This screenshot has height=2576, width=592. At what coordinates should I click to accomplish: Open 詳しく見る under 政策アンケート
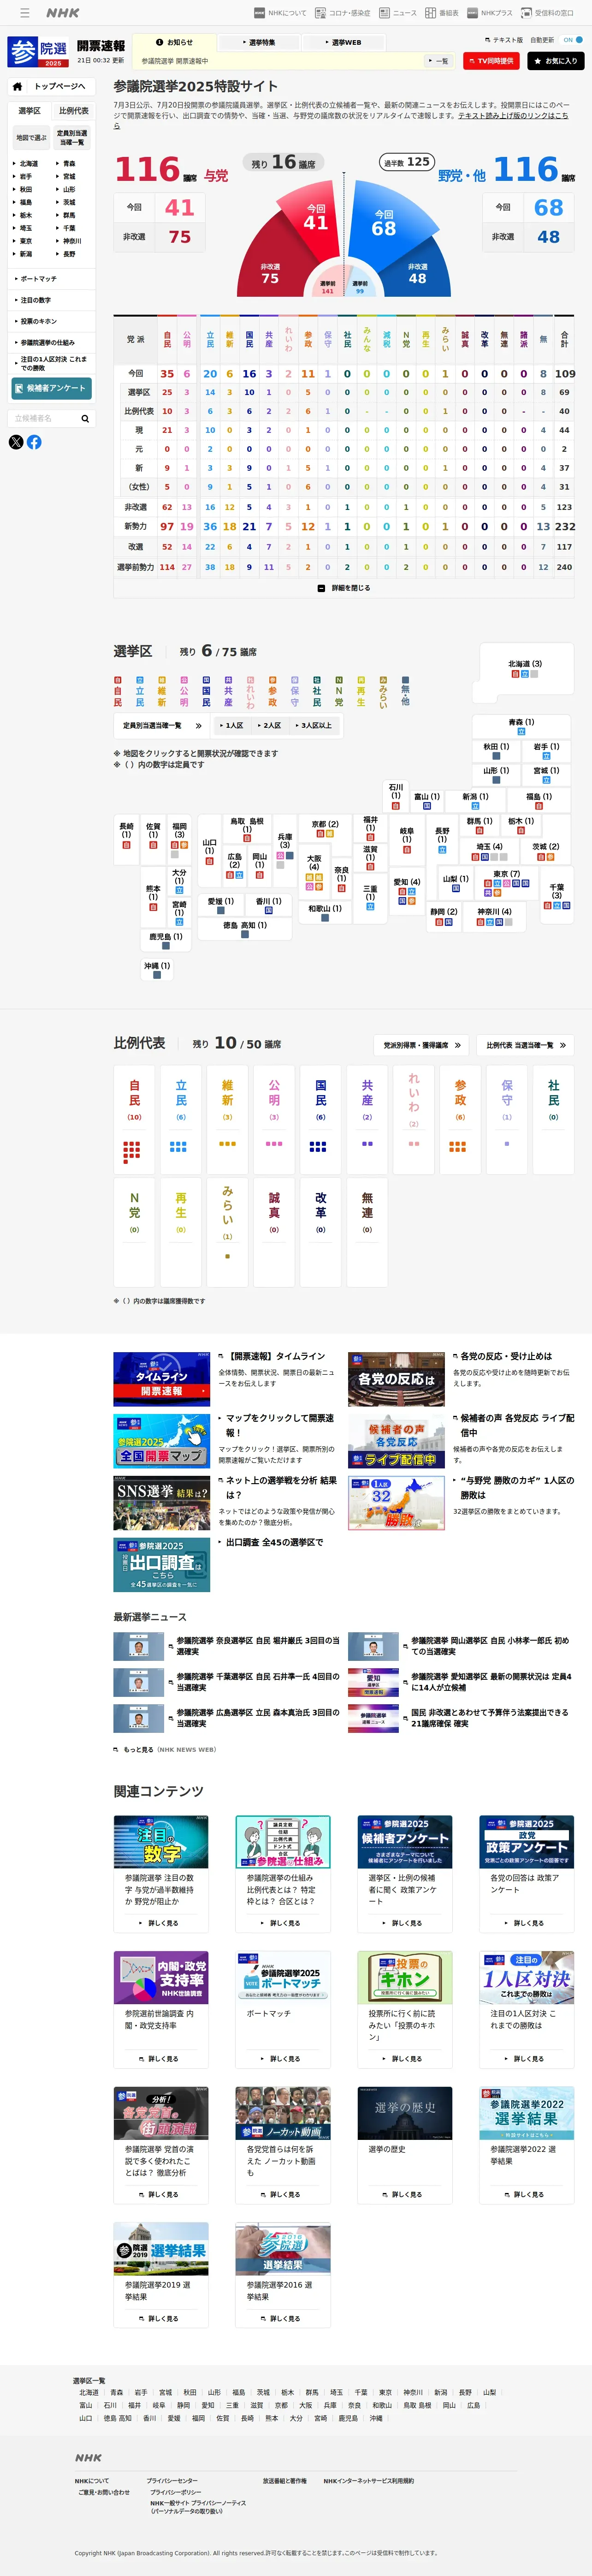point(526,1922)
